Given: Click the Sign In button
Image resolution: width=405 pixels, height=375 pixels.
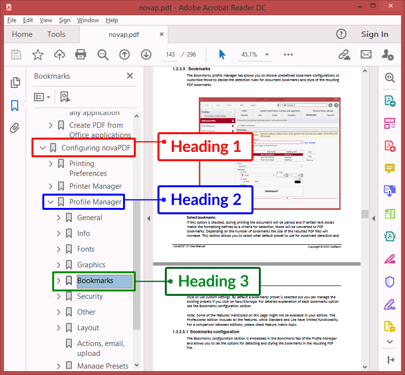Looking at the screenshot, I should 374,34.
